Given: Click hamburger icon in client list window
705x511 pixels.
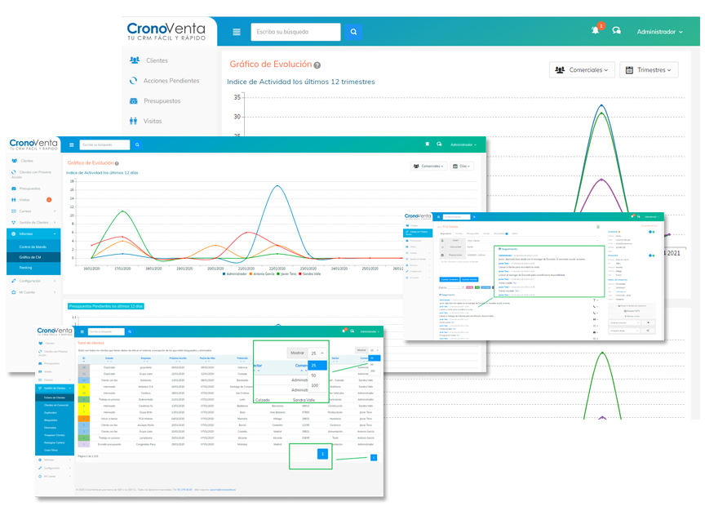Looking at the screenshot, I should tap(82, 331).
